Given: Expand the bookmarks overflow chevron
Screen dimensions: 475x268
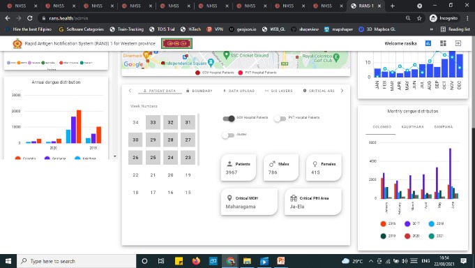Looking at the screenshot, I should [431, 29].
